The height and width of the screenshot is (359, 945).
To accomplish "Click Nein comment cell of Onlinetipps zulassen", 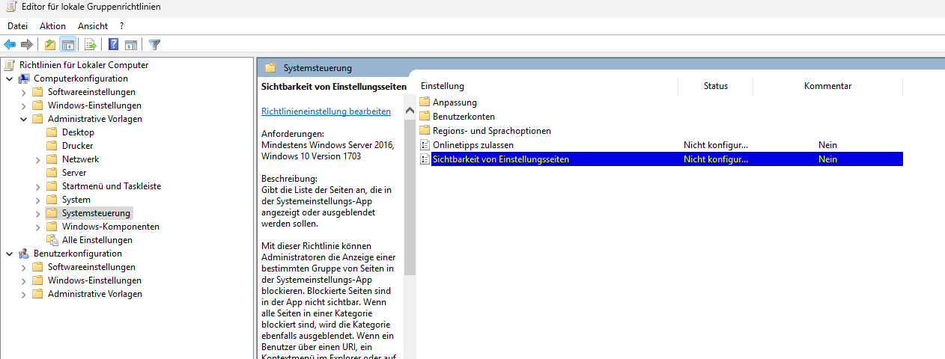I will (x=827, y=145).
